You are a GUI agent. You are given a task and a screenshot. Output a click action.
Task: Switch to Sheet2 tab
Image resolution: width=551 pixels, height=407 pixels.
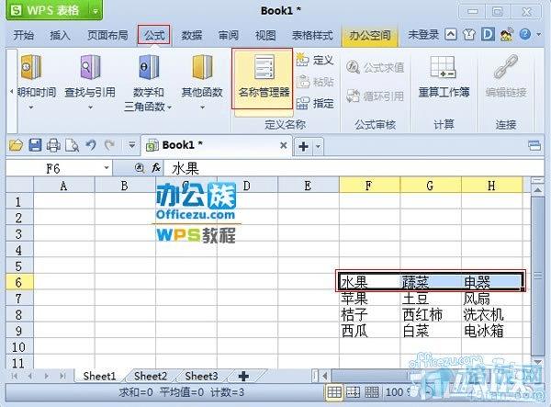tap(151, 376)
